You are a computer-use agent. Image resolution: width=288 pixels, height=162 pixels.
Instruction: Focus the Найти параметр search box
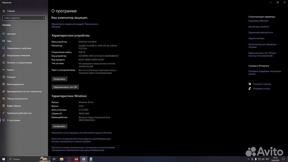coord(24,18)
